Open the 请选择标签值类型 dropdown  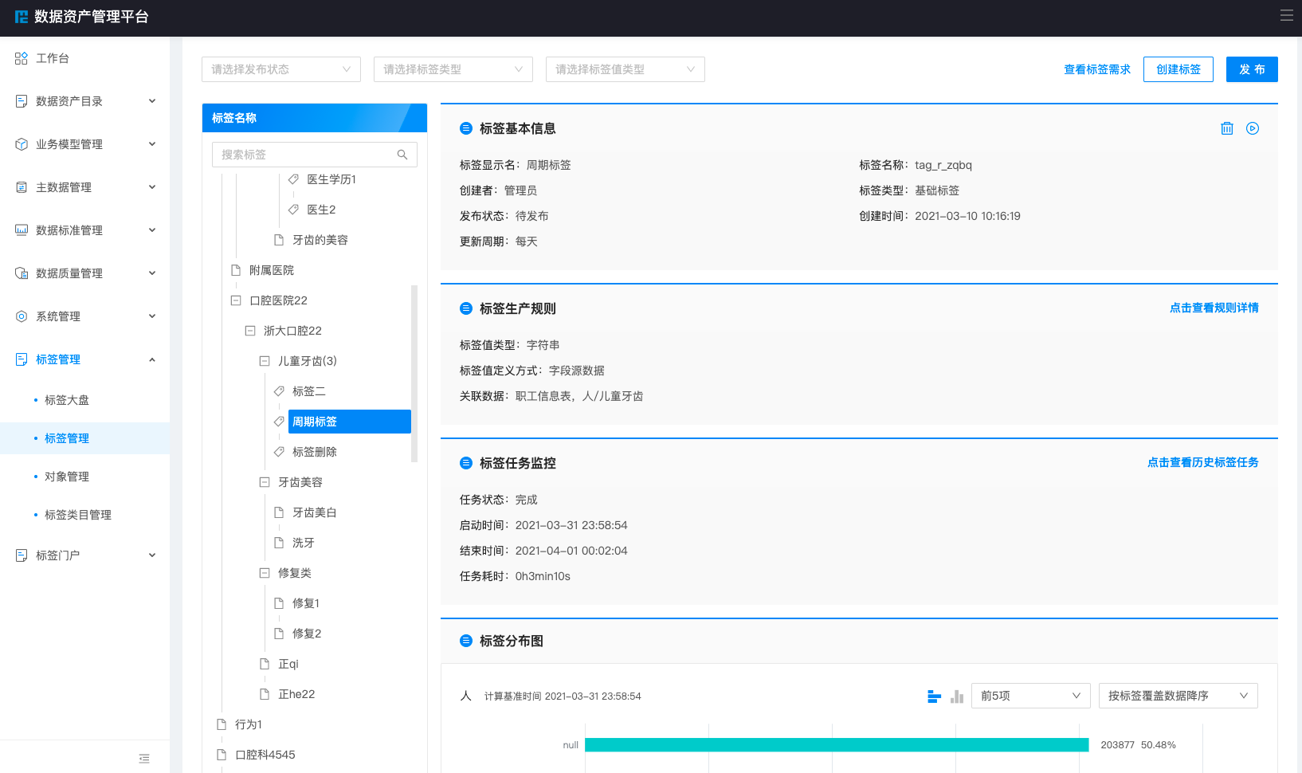[626, 69]
